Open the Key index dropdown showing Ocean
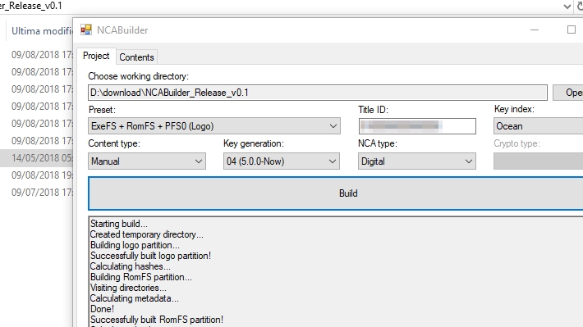 coord(538,126)
